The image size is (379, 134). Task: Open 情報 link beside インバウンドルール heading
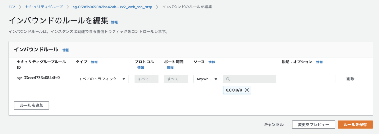pos(66,50)
